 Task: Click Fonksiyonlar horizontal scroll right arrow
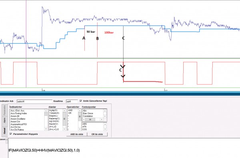coord(102,120)
